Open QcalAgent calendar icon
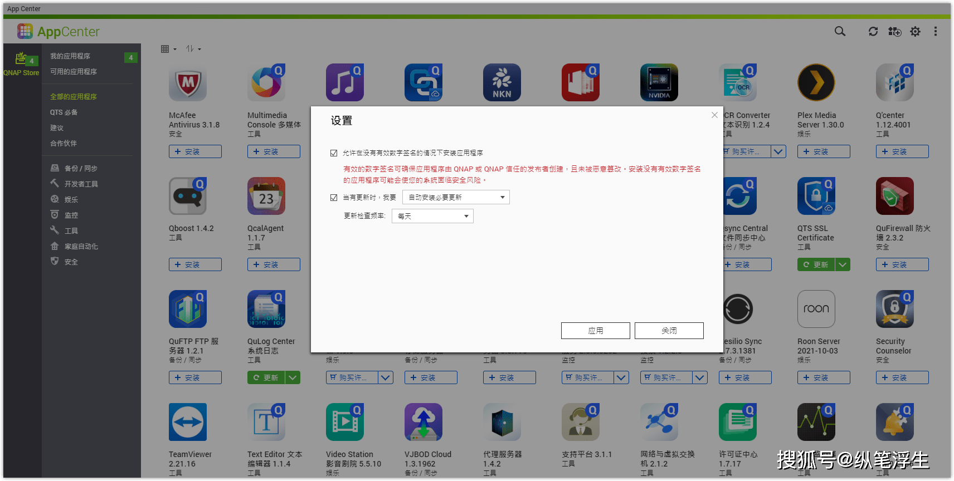Screen dimensions: 954x481 click(266, 196)
